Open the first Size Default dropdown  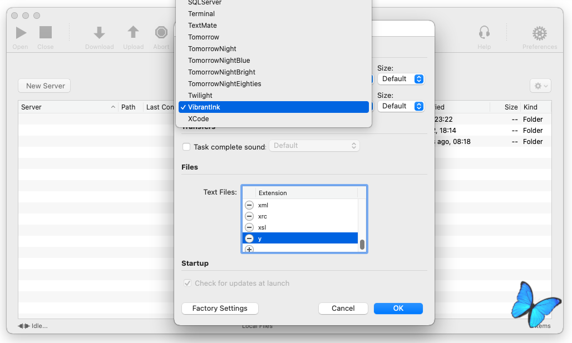click(401, 79)
